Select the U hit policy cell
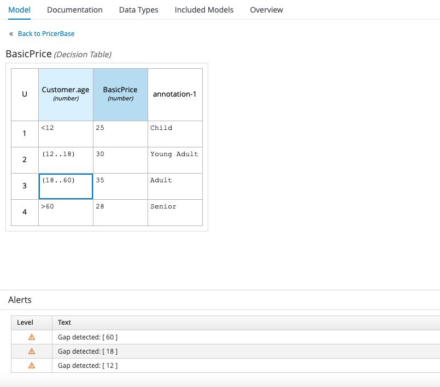This screenshot has height=387, width=440. pos(25,95)
